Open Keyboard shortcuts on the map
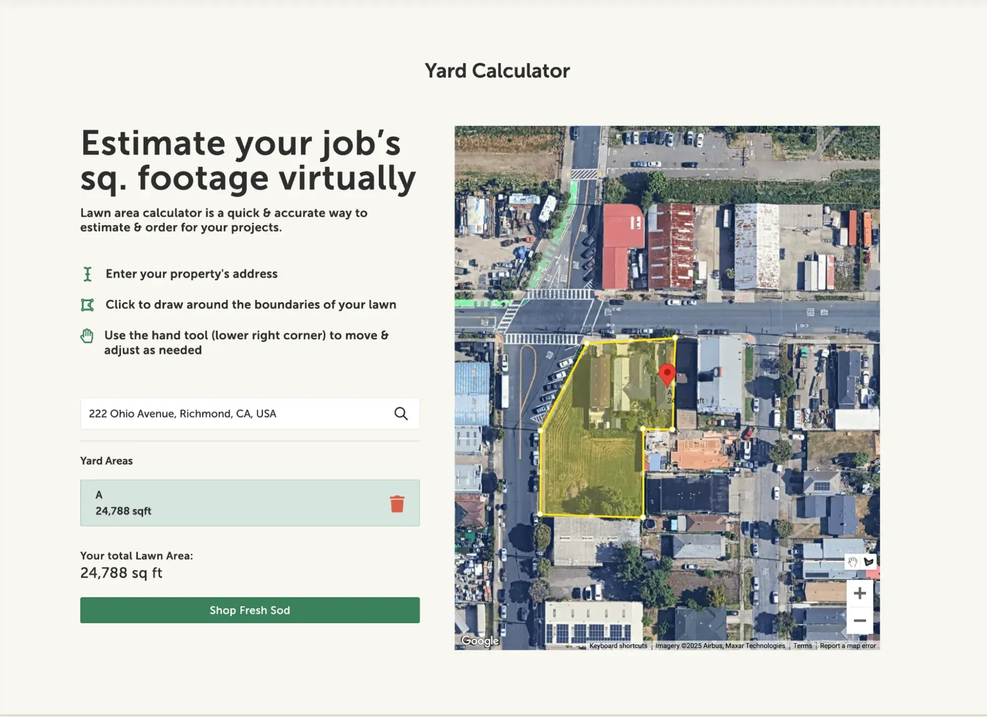Image resolution: width=987 pixels, height=717 pixels. [618, 646]
